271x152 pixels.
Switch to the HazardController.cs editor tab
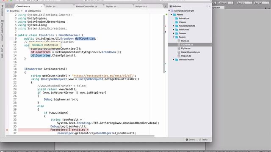[x=86, y=6]
